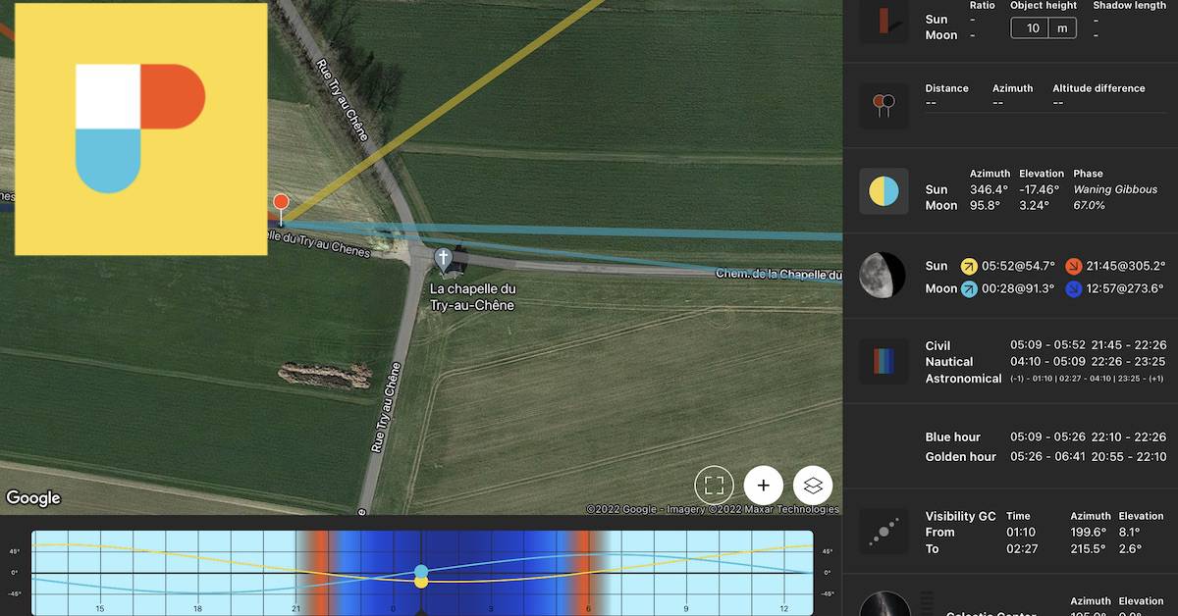Tap Chem. de la Chapelle road label
1178x616 pixels.
(778, 275)
